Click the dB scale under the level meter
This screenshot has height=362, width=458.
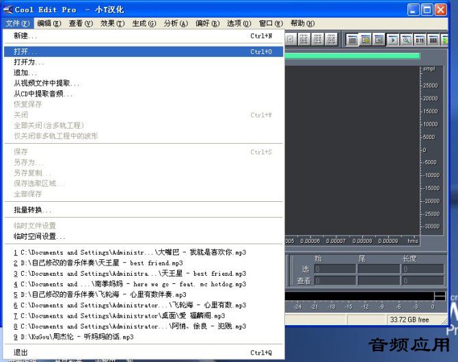click(x=365, y=307)
